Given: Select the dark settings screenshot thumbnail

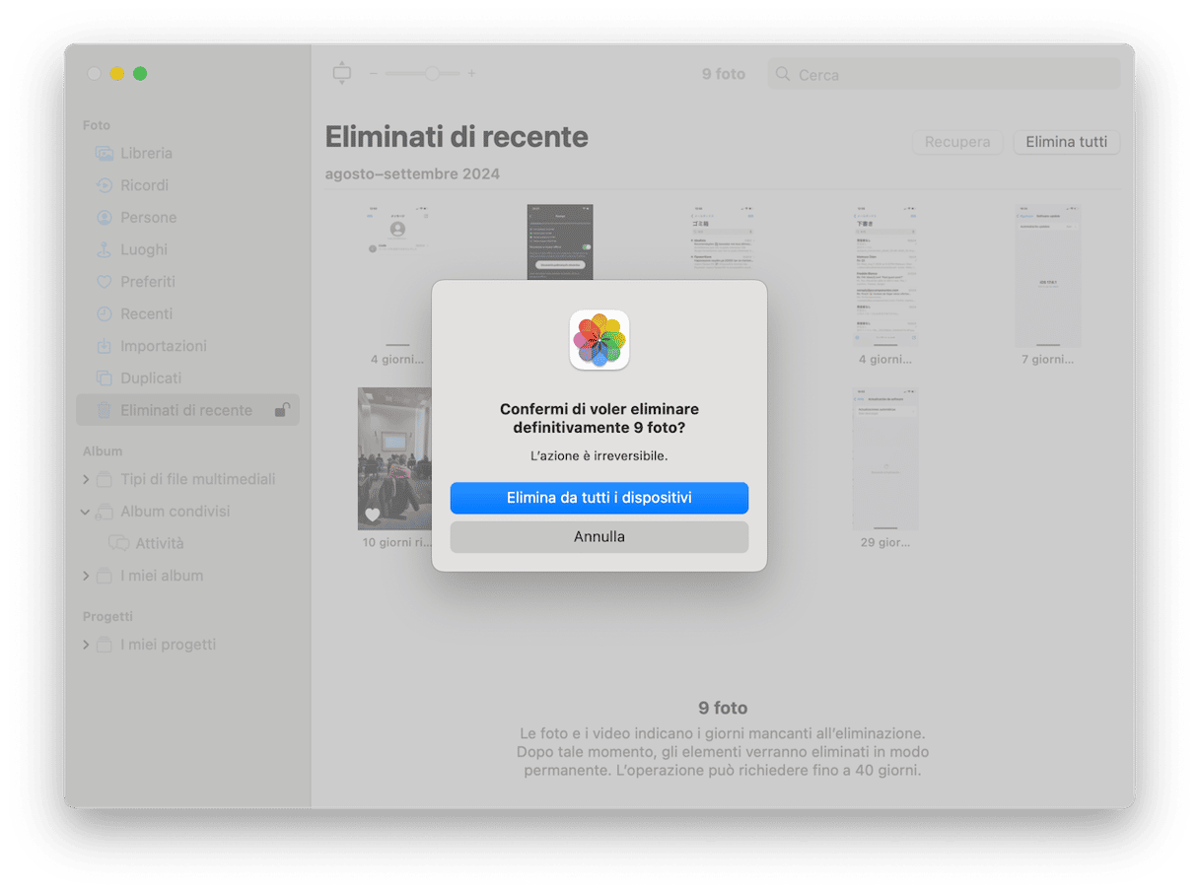Looking at the screenshot, I should pyautogui.click(x=560, y=242).
